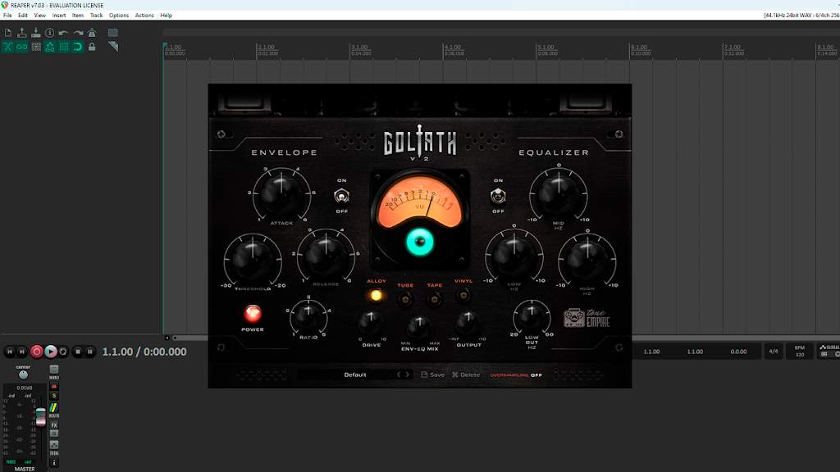This screenshot has width=840, height=472.
Task: Click the Threshold knob
Action: coord(253,260)
